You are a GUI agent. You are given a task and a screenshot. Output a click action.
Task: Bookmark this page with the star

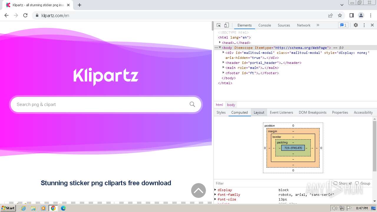[340, 15]
